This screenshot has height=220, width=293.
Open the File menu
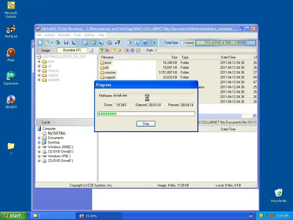click(39, 35)
